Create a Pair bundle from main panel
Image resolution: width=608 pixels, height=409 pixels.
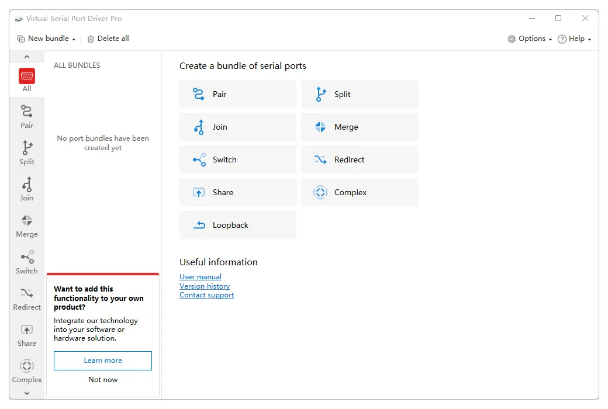point(238,94)
